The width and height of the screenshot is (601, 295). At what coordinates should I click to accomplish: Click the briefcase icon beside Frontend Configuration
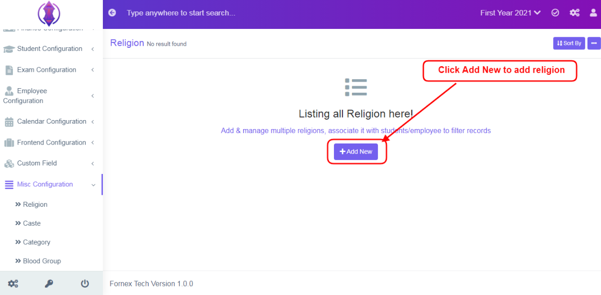pyautogui.click(x=9, y=143)
